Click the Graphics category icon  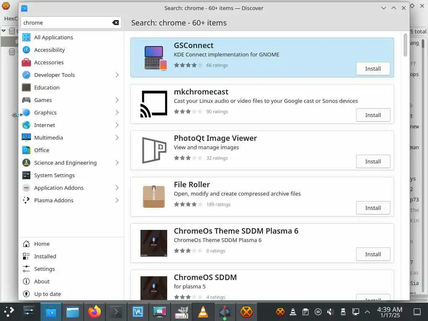click(x=26, y=113)
